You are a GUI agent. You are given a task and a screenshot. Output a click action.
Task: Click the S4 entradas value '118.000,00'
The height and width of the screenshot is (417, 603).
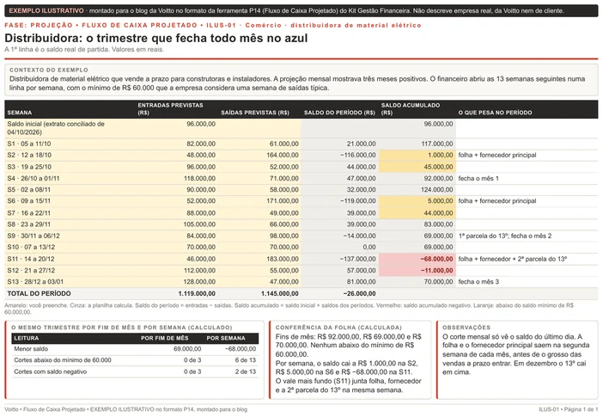coord(199,178)
